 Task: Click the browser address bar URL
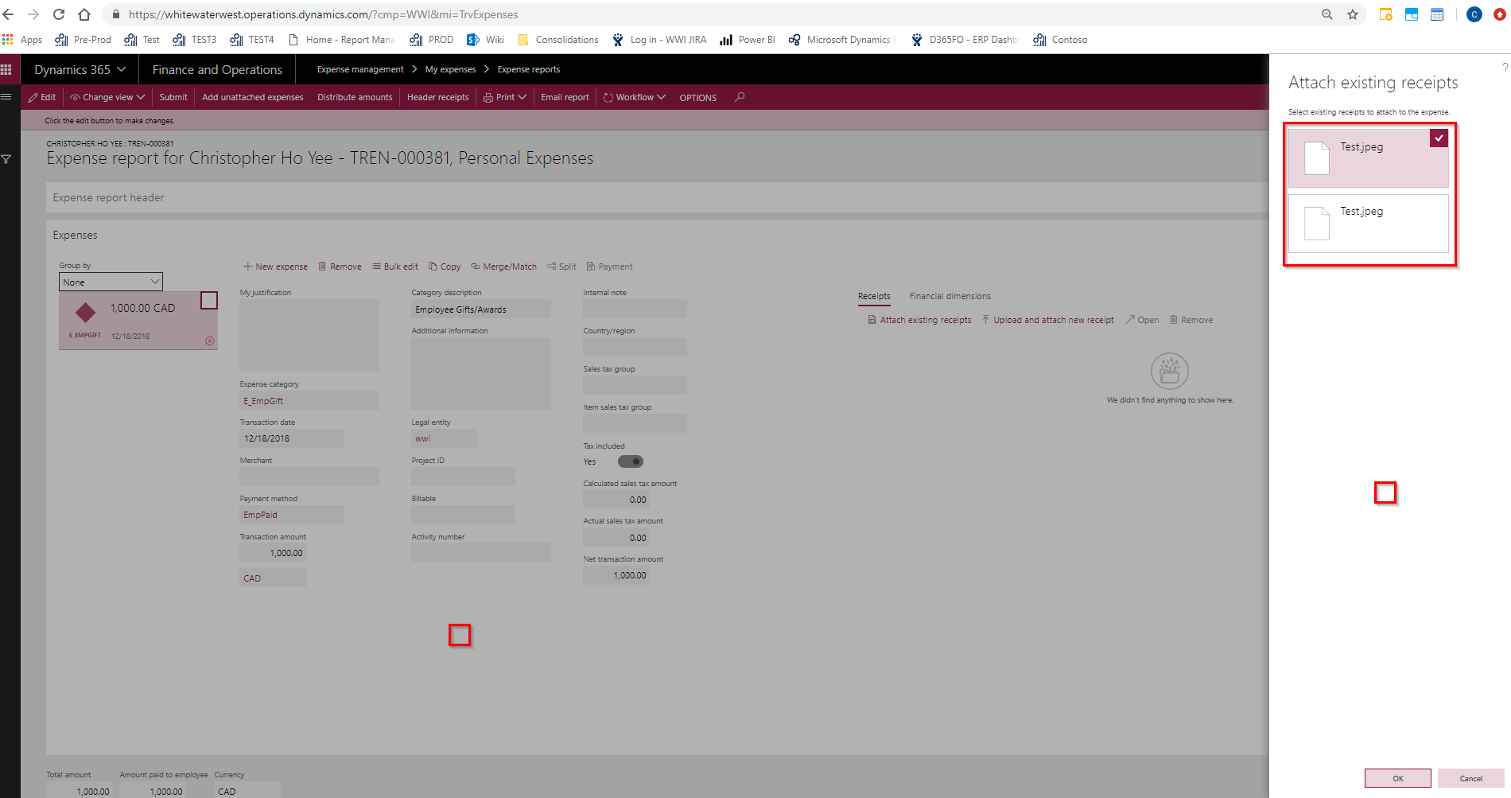pos(323,14)
